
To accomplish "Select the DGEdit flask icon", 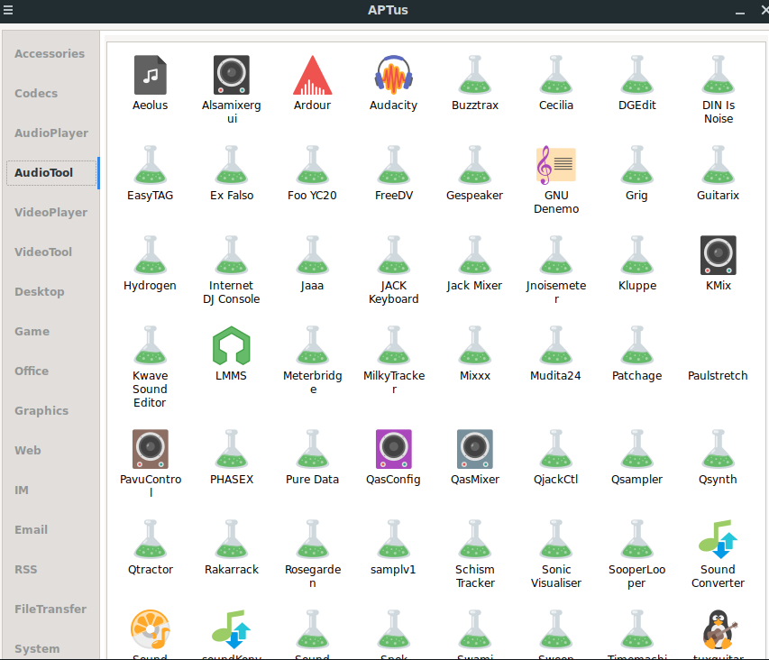I will (x=637, y=75).
